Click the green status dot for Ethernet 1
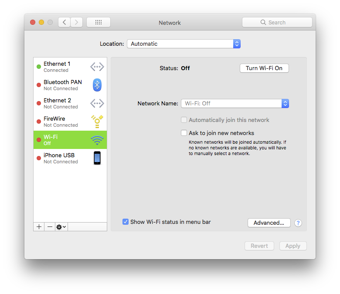The height and width of the screenshot is (294, 340). pos(39,67)
